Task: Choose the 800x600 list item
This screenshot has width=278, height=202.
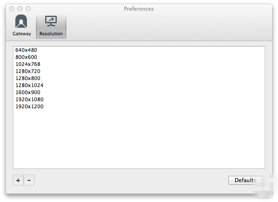Action: pyautogui.click(x=26, y=57)
